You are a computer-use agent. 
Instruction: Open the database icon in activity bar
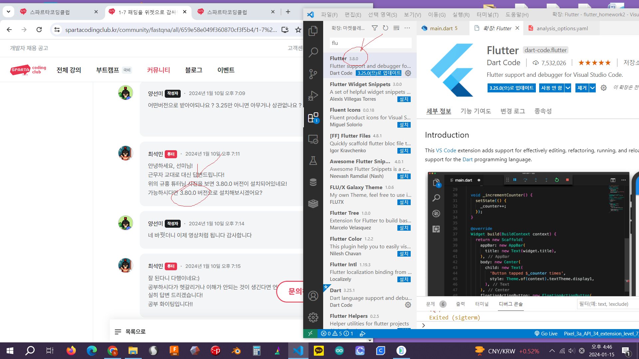(x=313, y=182)
